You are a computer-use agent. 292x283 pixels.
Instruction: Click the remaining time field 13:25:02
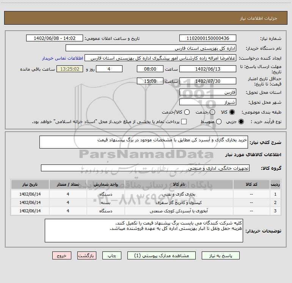70,69
